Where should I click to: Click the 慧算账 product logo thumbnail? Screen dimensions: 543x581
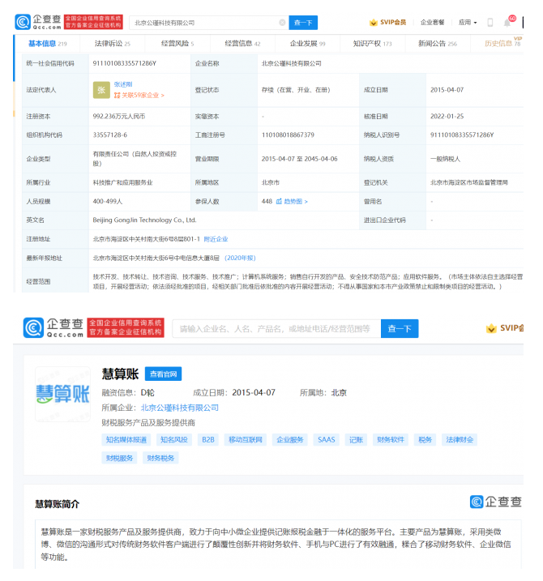pyautogui.click(x=62, y=394)
